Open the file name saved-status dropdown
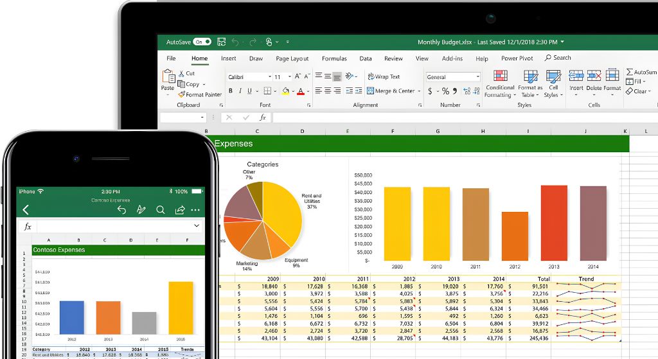Viewport: 658px width, 359px height. pyautogui.click(x=562, y=42)
